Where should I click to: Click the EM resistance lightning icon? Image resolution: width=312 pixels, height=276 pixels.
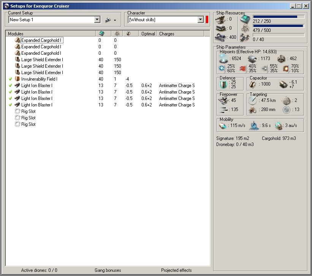222,68
